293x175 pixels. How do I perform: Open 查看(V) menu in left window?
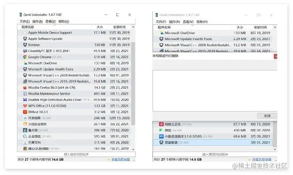tap(51, 21)
